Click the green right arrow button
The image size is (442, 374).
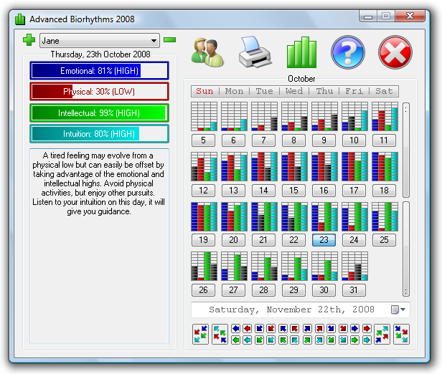355,340
